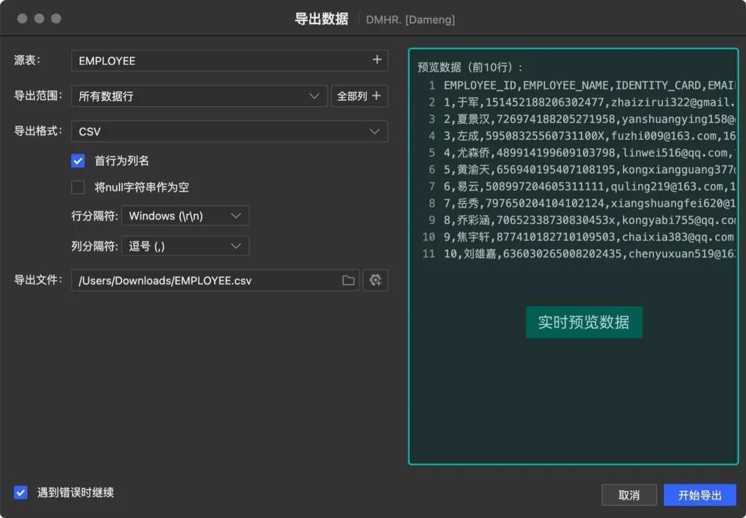Click preview row for 于军
Screen dimensions: 746x518
pyautogui.click(x=589, y=102)
